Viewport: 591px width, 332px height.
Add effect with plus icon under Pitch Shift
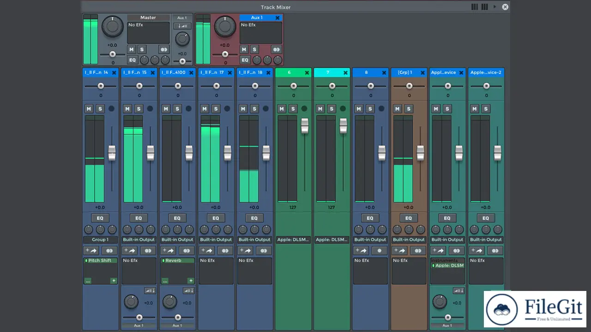[114, 280]
